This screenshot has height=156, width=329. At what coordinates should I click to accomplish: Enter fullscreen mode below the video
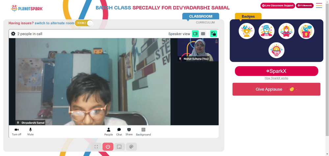point(96,146)
